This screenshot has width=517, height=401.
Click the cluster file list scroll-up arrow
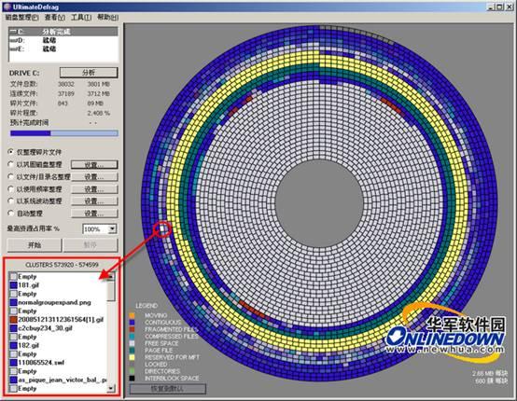coord(111,276)
